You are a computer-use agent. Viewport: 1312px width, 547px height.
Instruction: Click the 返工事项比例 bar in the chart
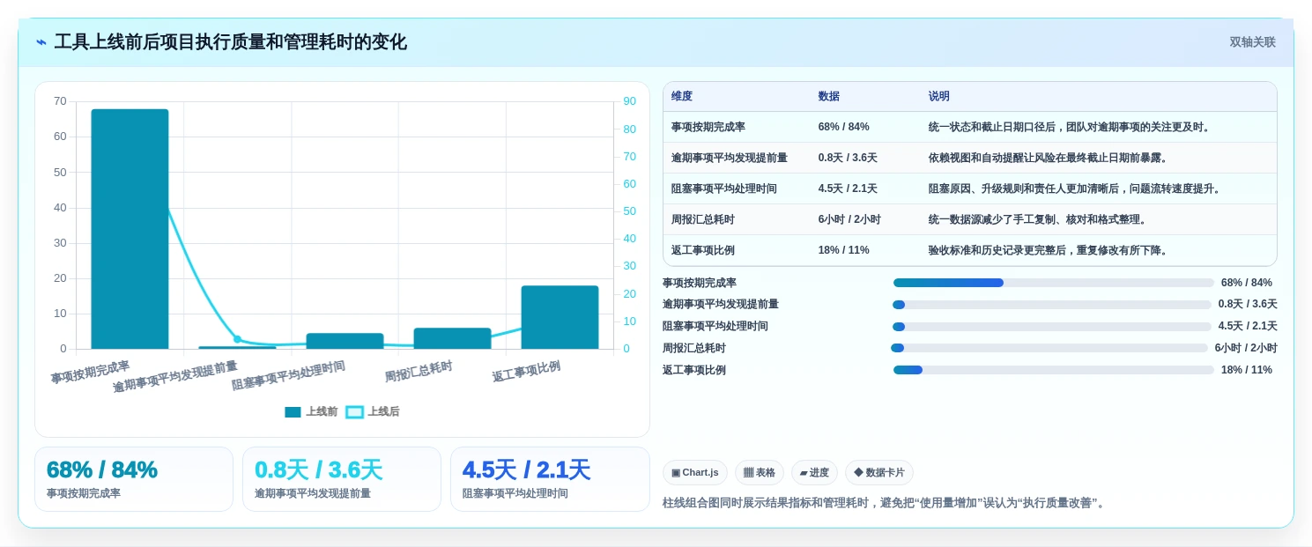tap(560, 317)
